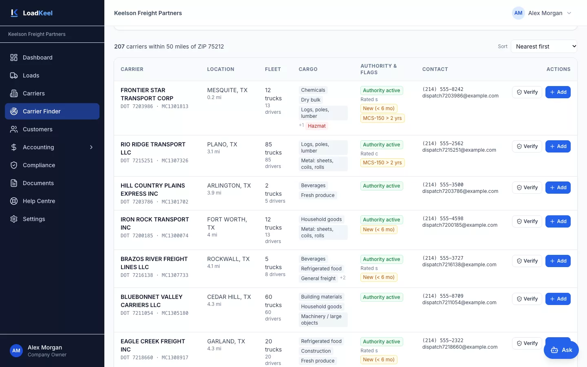Click the Documents file icon
587x367 pixels.
click(x=14, y=183)
